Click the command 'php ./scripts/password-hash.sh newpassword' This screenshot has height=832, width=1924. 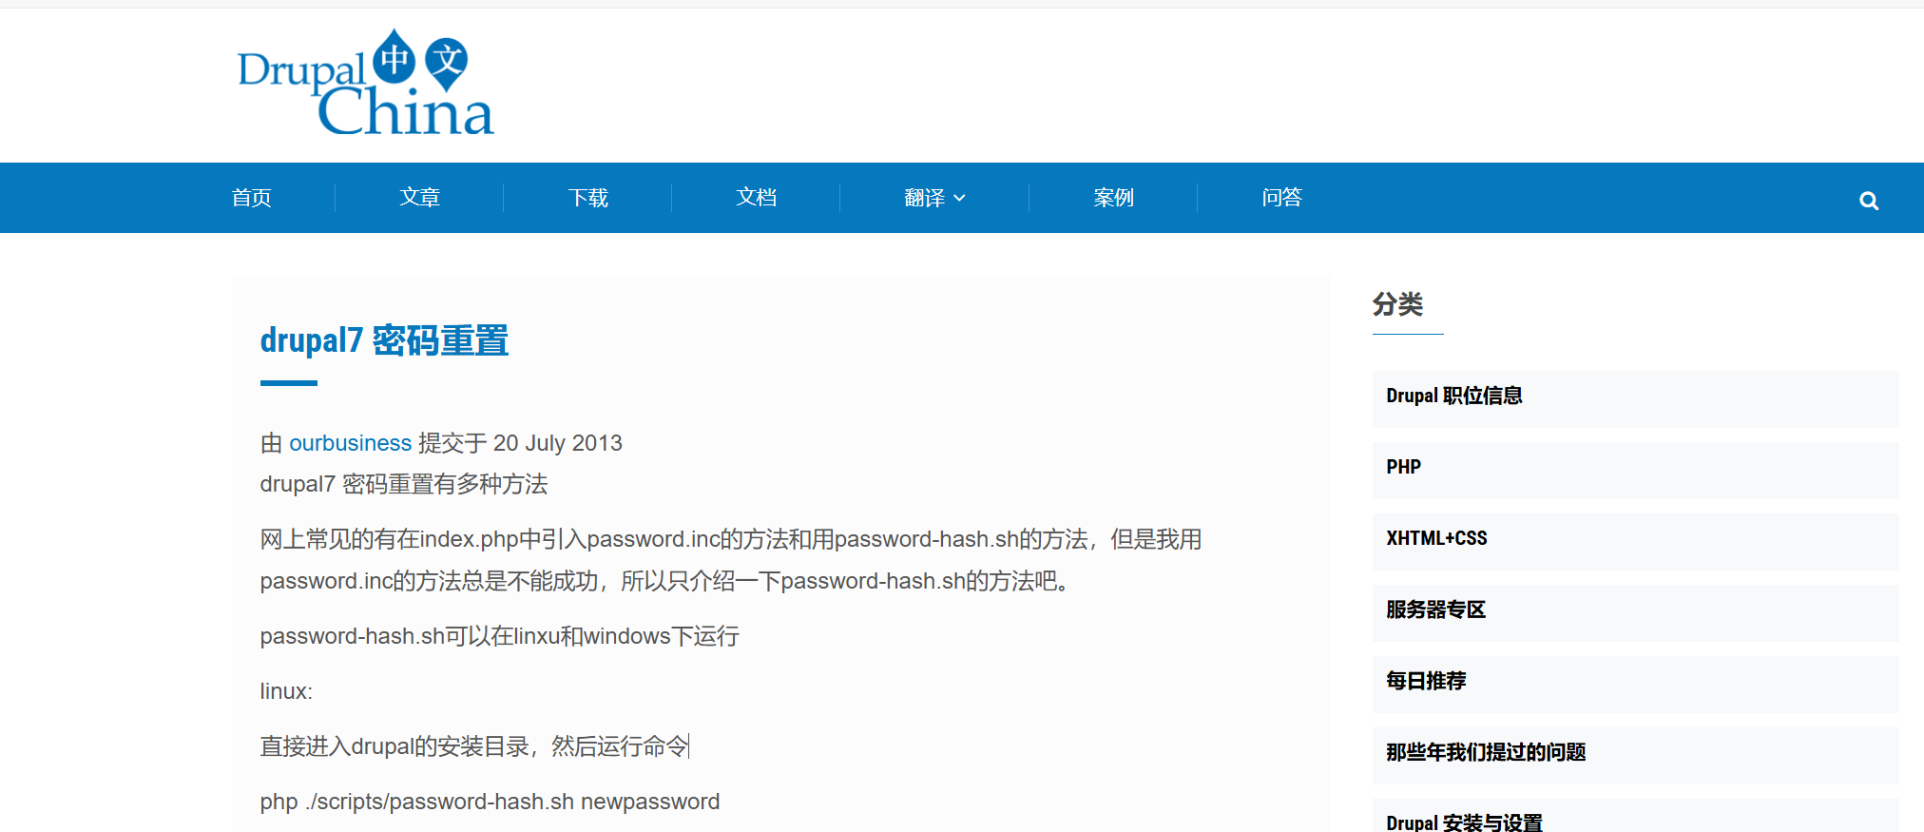pyautogui.click(x=490, y=802)
